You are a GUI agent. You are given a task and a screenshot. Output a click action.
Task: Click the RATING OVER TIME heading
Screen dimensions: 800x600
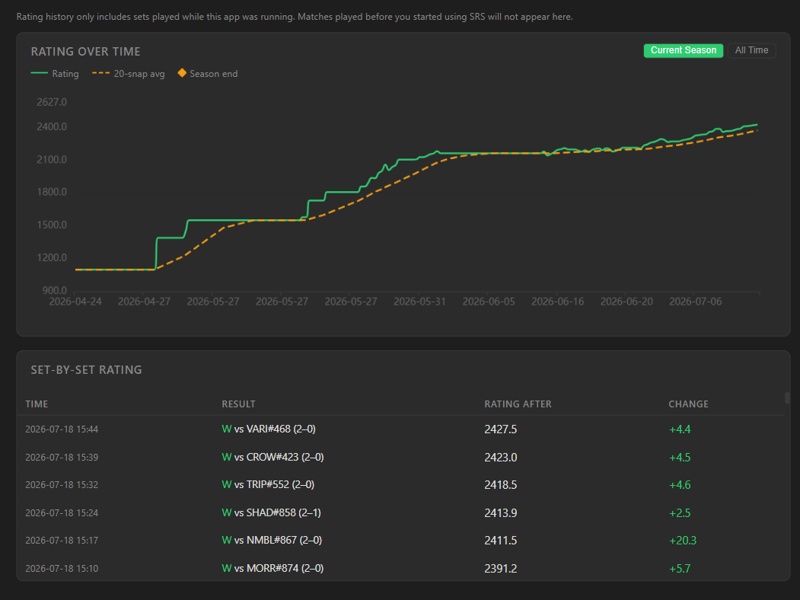pos(86,52)
